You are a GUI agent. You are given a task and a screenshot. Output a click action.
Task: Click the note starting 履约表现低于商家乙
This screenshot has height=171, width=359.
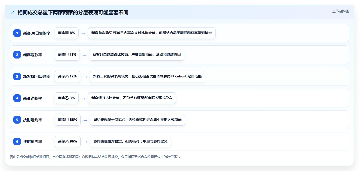(x=137, y=120)
